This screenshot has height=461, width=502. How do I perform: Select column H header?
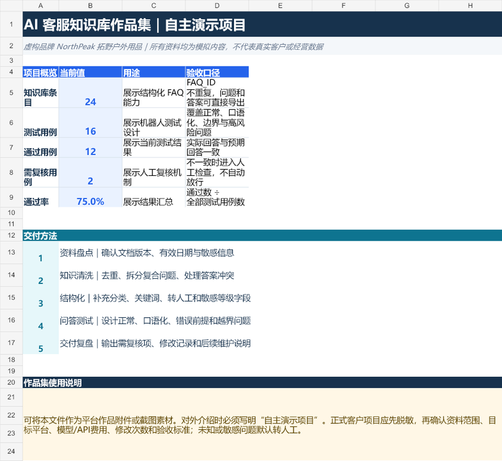[470, 6]
